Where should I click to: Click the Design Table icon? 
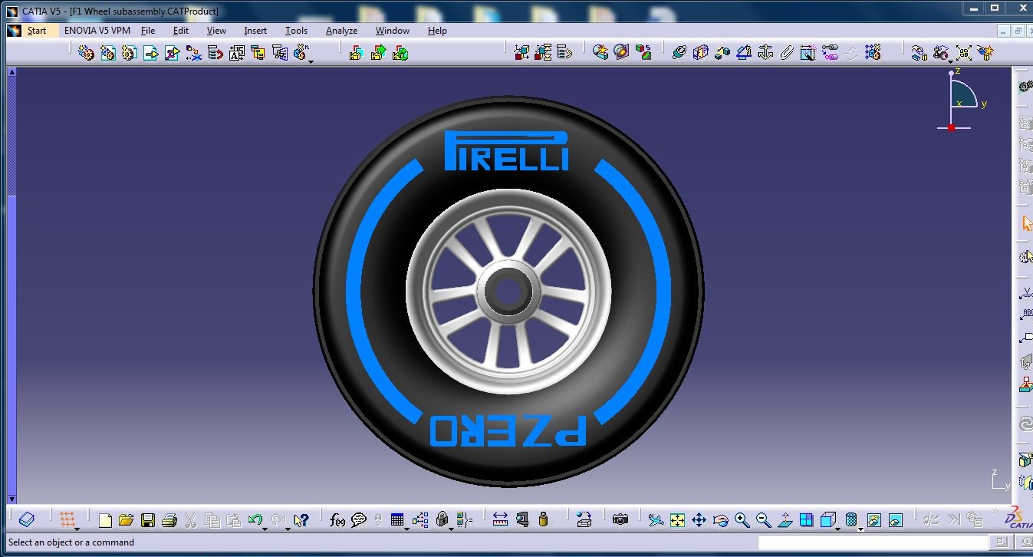[396, 520]
